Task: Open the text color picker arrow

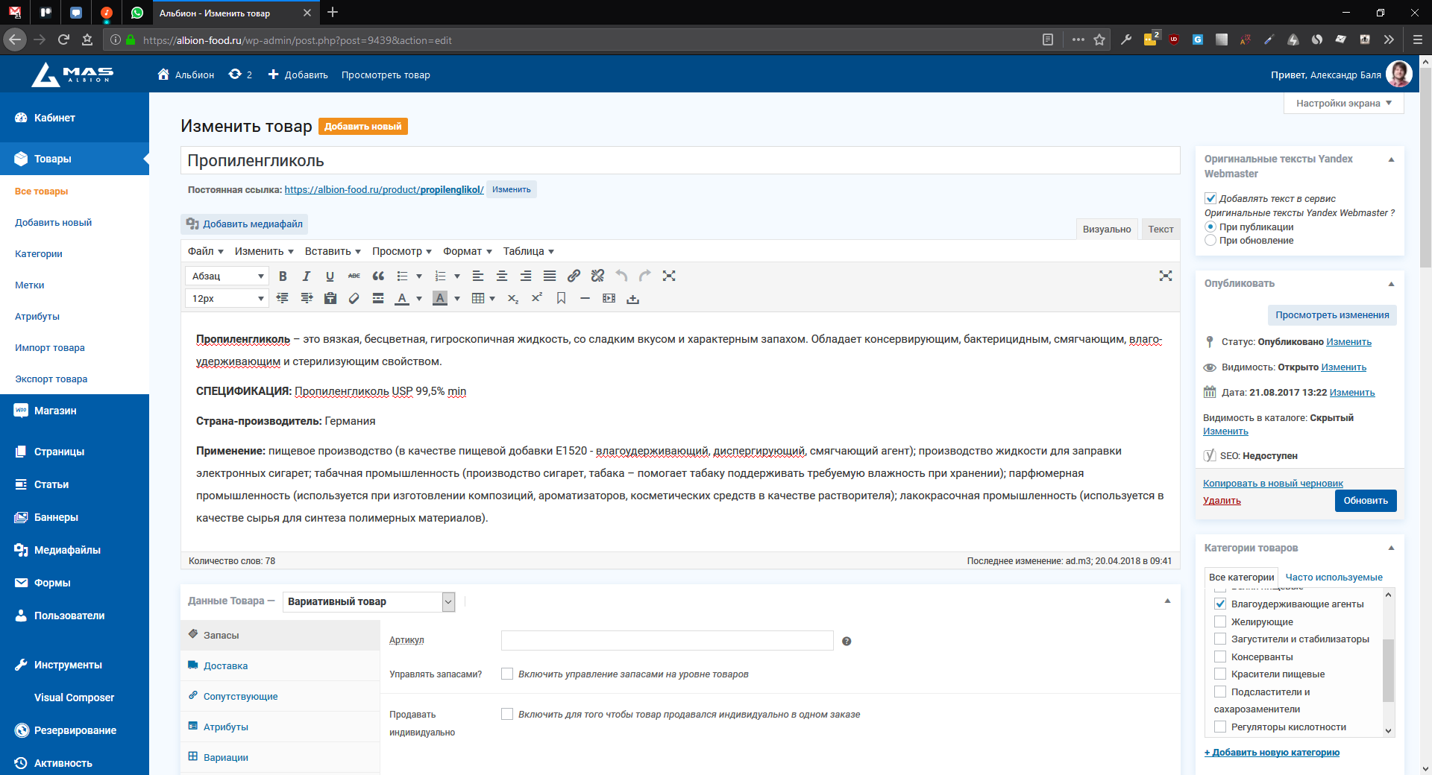Action: pos(419,299)
